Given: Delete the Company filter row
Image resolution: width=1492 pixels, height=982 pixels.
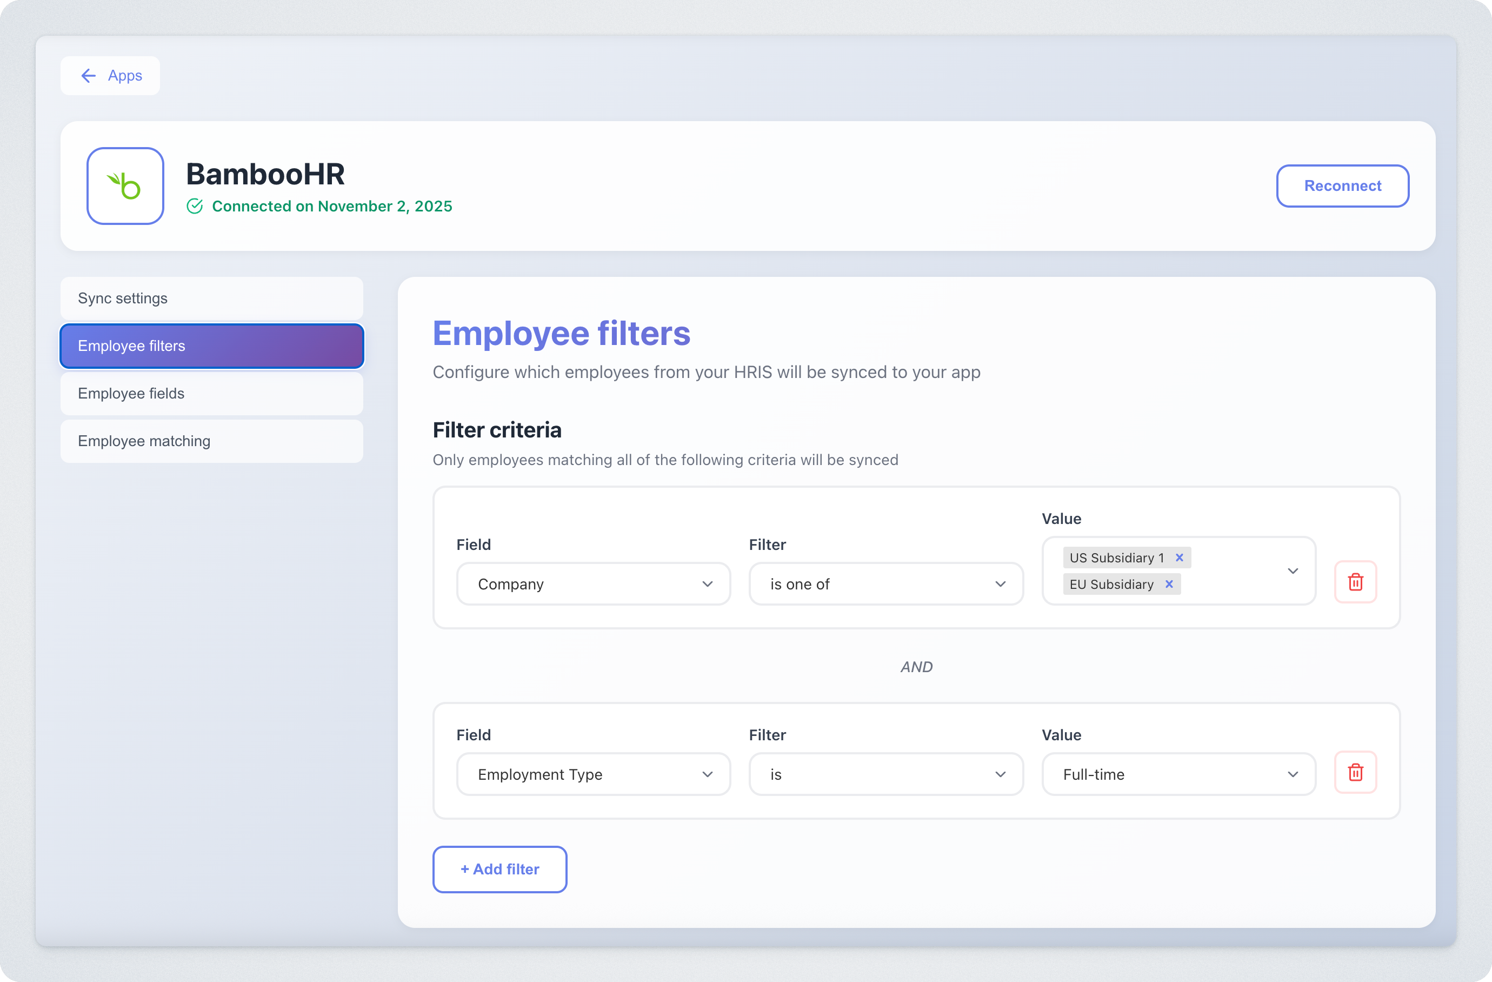Looking at the screenshot, I should [1355, 582].
